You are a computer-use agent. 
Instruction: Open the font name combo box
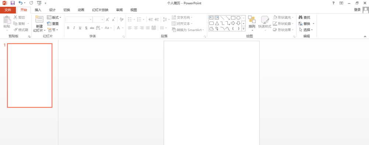79,20
